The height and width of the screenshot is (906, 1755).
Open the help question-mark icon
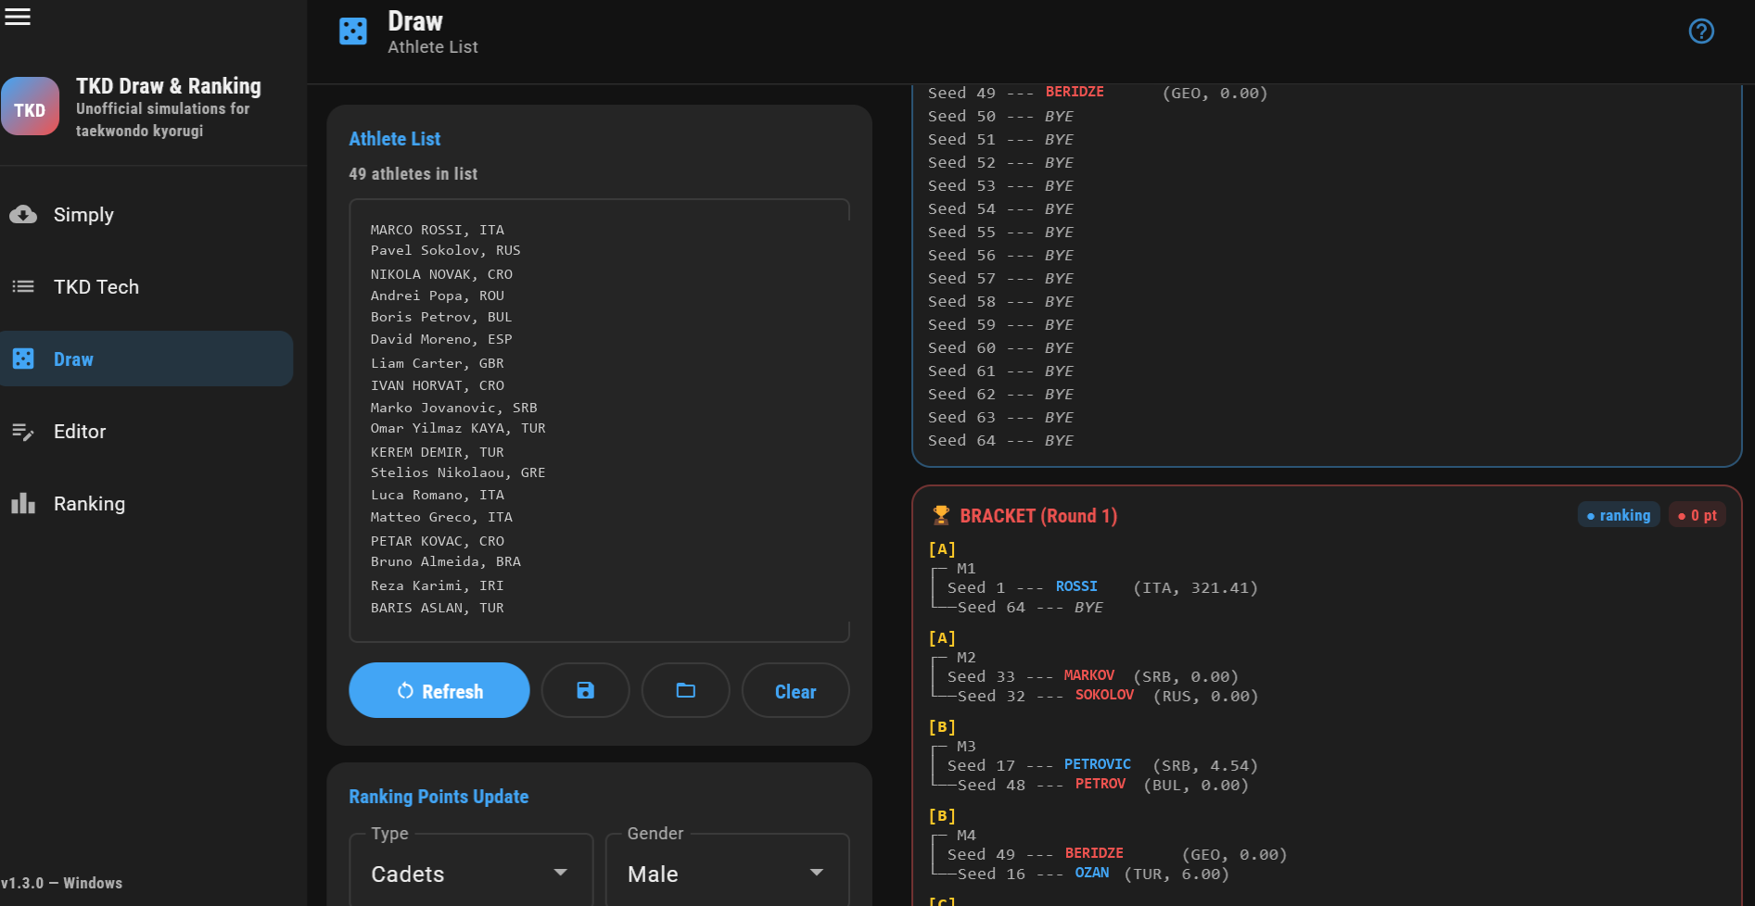(x=1701, y=31)
